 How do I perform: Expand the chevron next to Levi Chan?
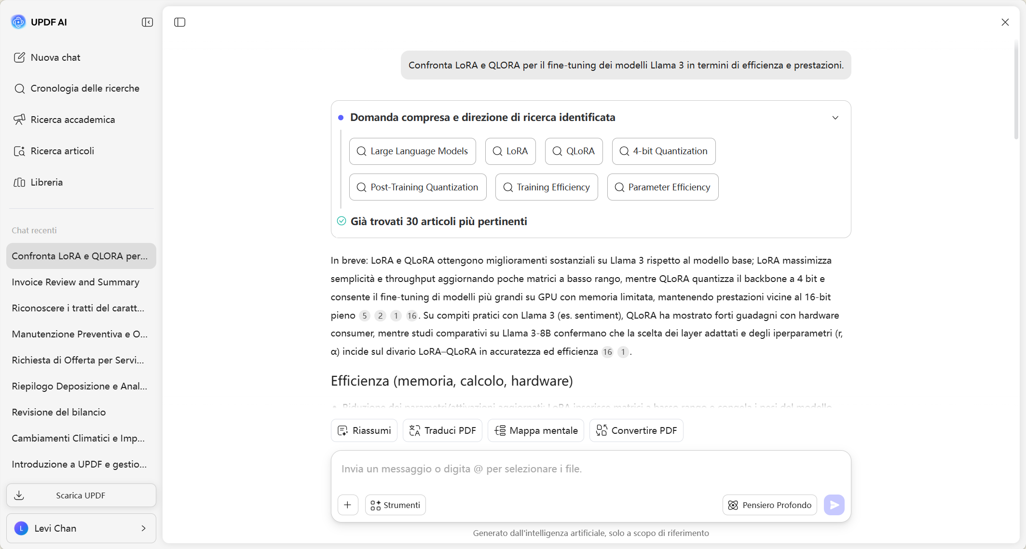pyautogui.click(x=144, y=528)
